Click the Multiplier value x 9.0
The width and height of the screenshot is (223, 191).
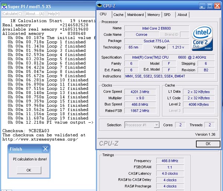click(140, 98)
